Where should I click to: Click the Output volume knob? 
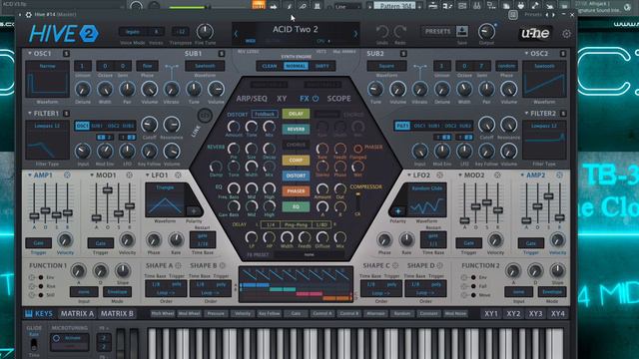(x=486, y=31)
